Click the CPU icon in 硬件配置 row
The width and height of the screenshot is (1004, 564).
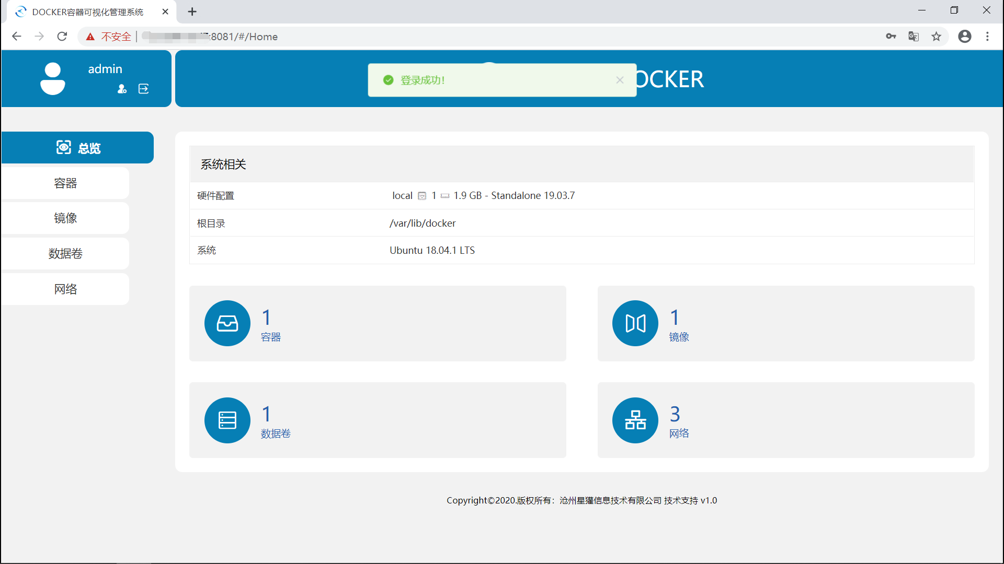(x=422, y=195)
